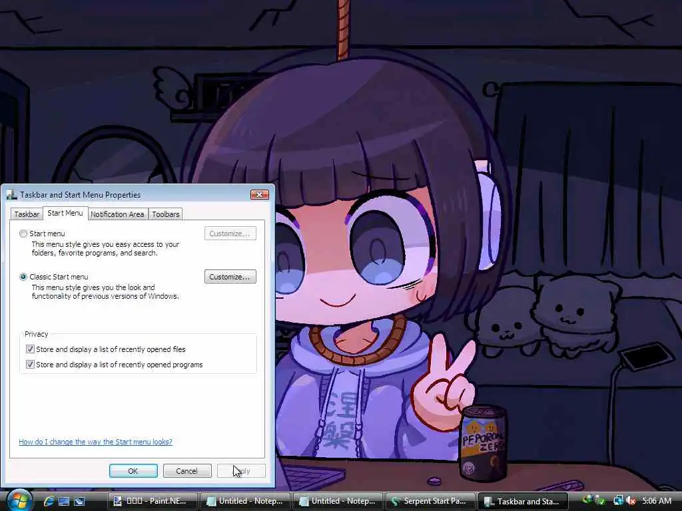The width and height of the screenshot is (682, 511).
Task: Toggle recently opened programs checkbox
Action: (30, 364)
